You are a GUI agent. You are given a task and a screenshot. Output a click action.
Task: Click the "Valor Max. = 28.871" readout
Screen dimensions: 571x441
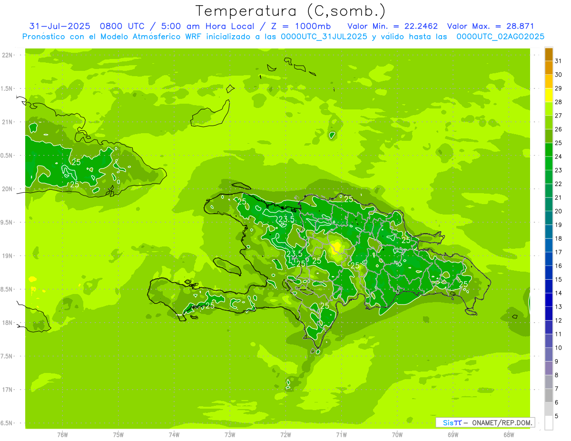point(491,26)
